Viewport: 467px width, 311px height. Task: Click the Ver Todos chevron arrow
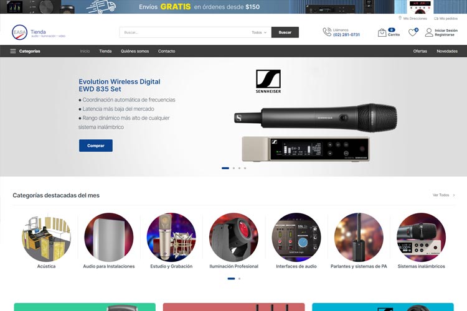pos(454,195)
